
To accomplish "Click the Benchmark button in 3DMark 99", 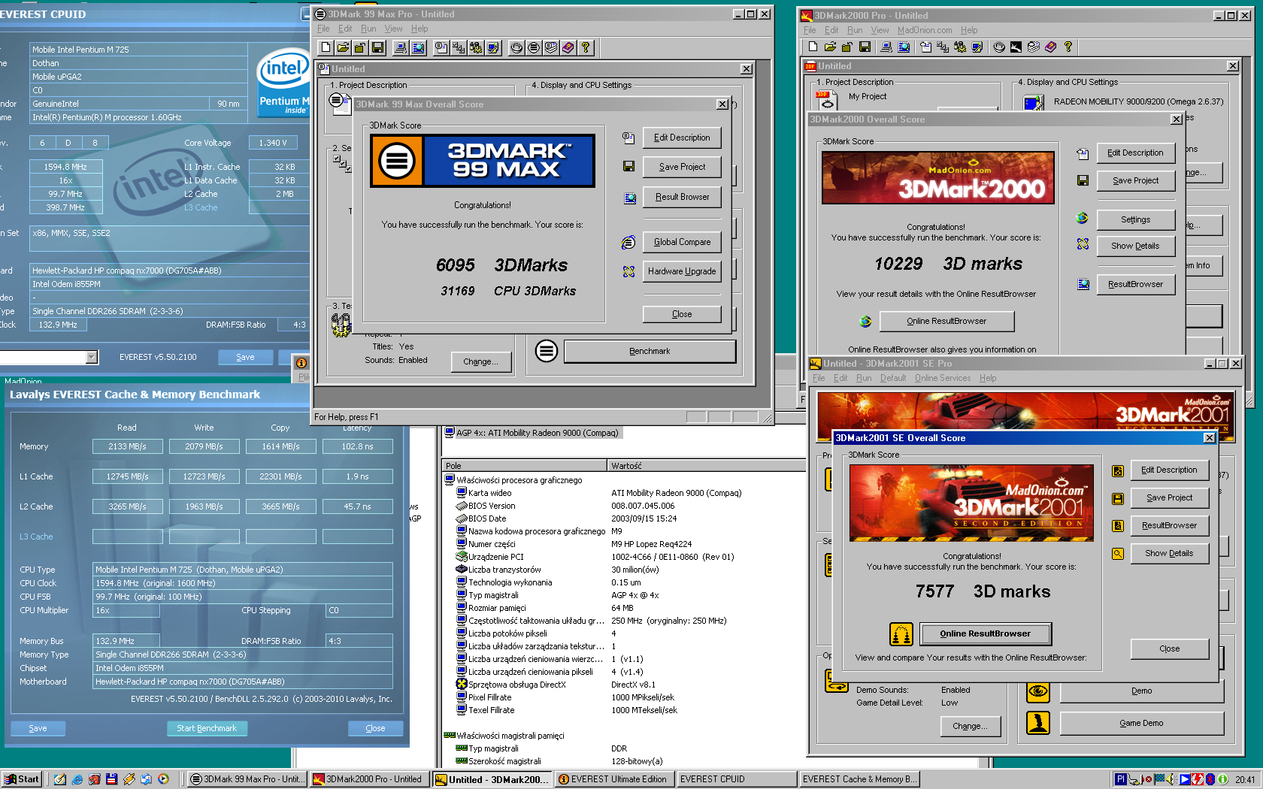I will pyautogui.click(x=650, y=352).
